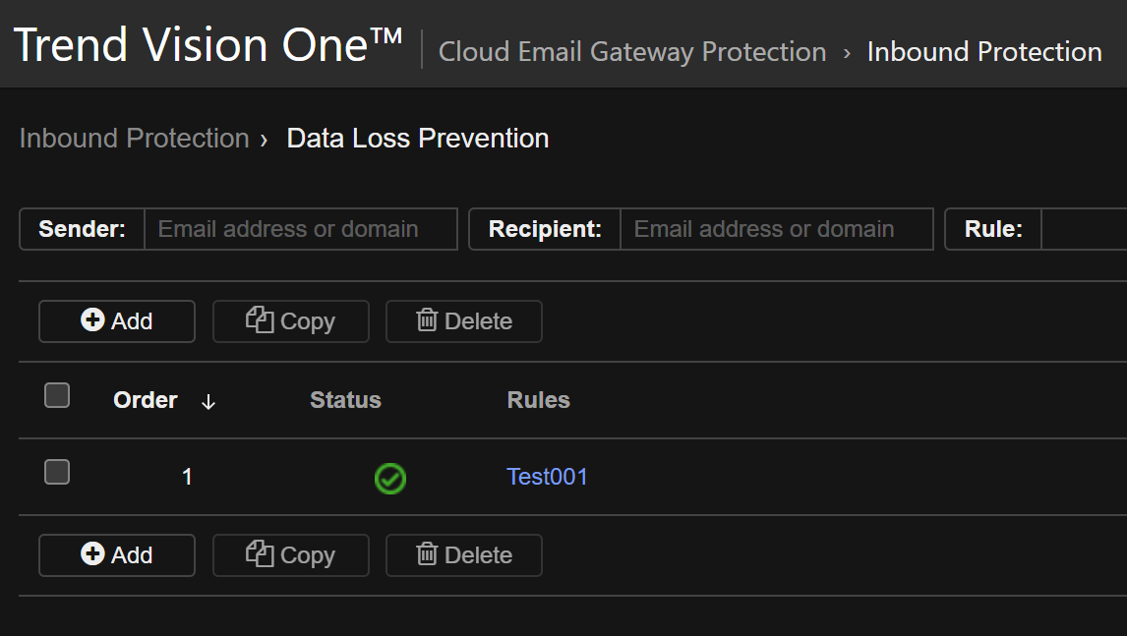Click the green enabled status icon for Test001
This screenshot has width=1127, height=636.
[390, 479]
